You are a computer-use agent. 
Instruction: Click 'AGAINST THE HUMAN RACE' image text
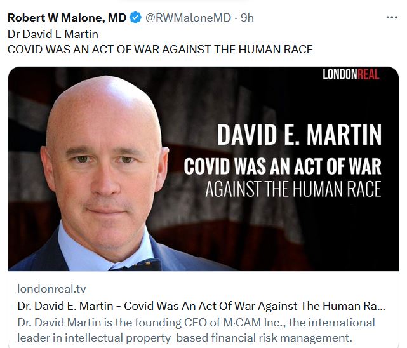(x=293, y=189)
